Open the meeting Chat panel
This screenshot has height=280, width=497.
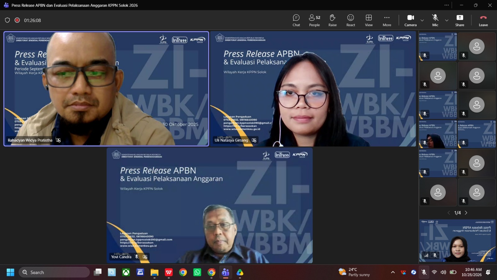click(x=296, y=20)
